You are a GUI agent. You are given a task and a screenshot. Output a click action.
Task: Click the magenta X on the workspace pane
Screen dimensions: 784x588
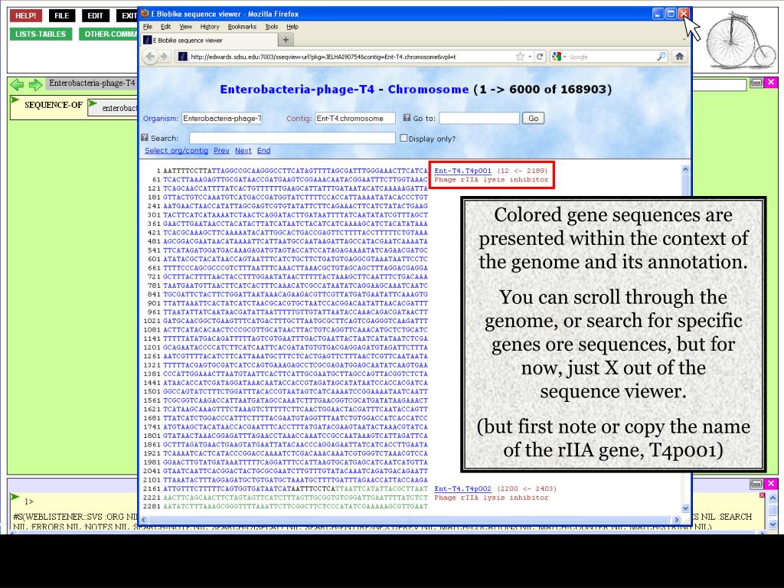[x=771, y=82]
